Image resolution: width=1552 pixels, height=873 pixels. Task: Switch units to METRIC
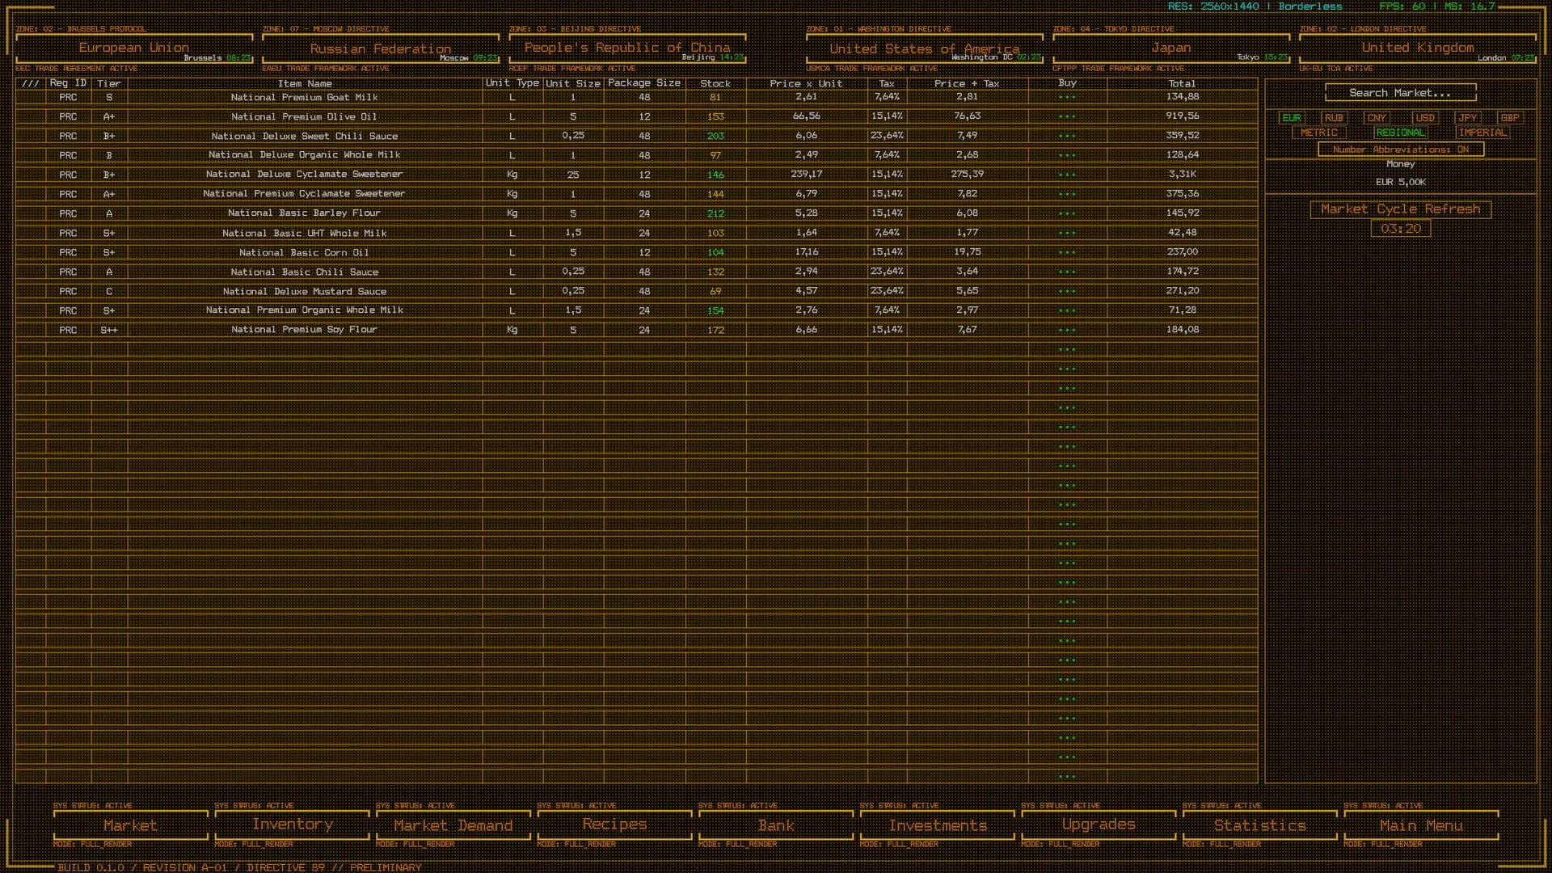point(1319,133)
